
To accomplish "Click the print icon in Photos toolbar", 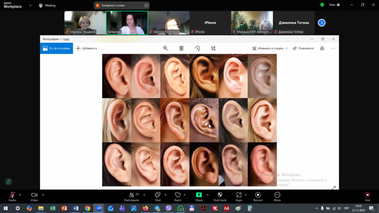I will click(x=322, y=48).
